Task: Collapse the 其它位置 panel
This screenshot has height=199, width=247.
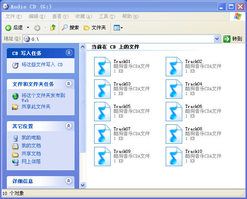Action: (69, 126)
